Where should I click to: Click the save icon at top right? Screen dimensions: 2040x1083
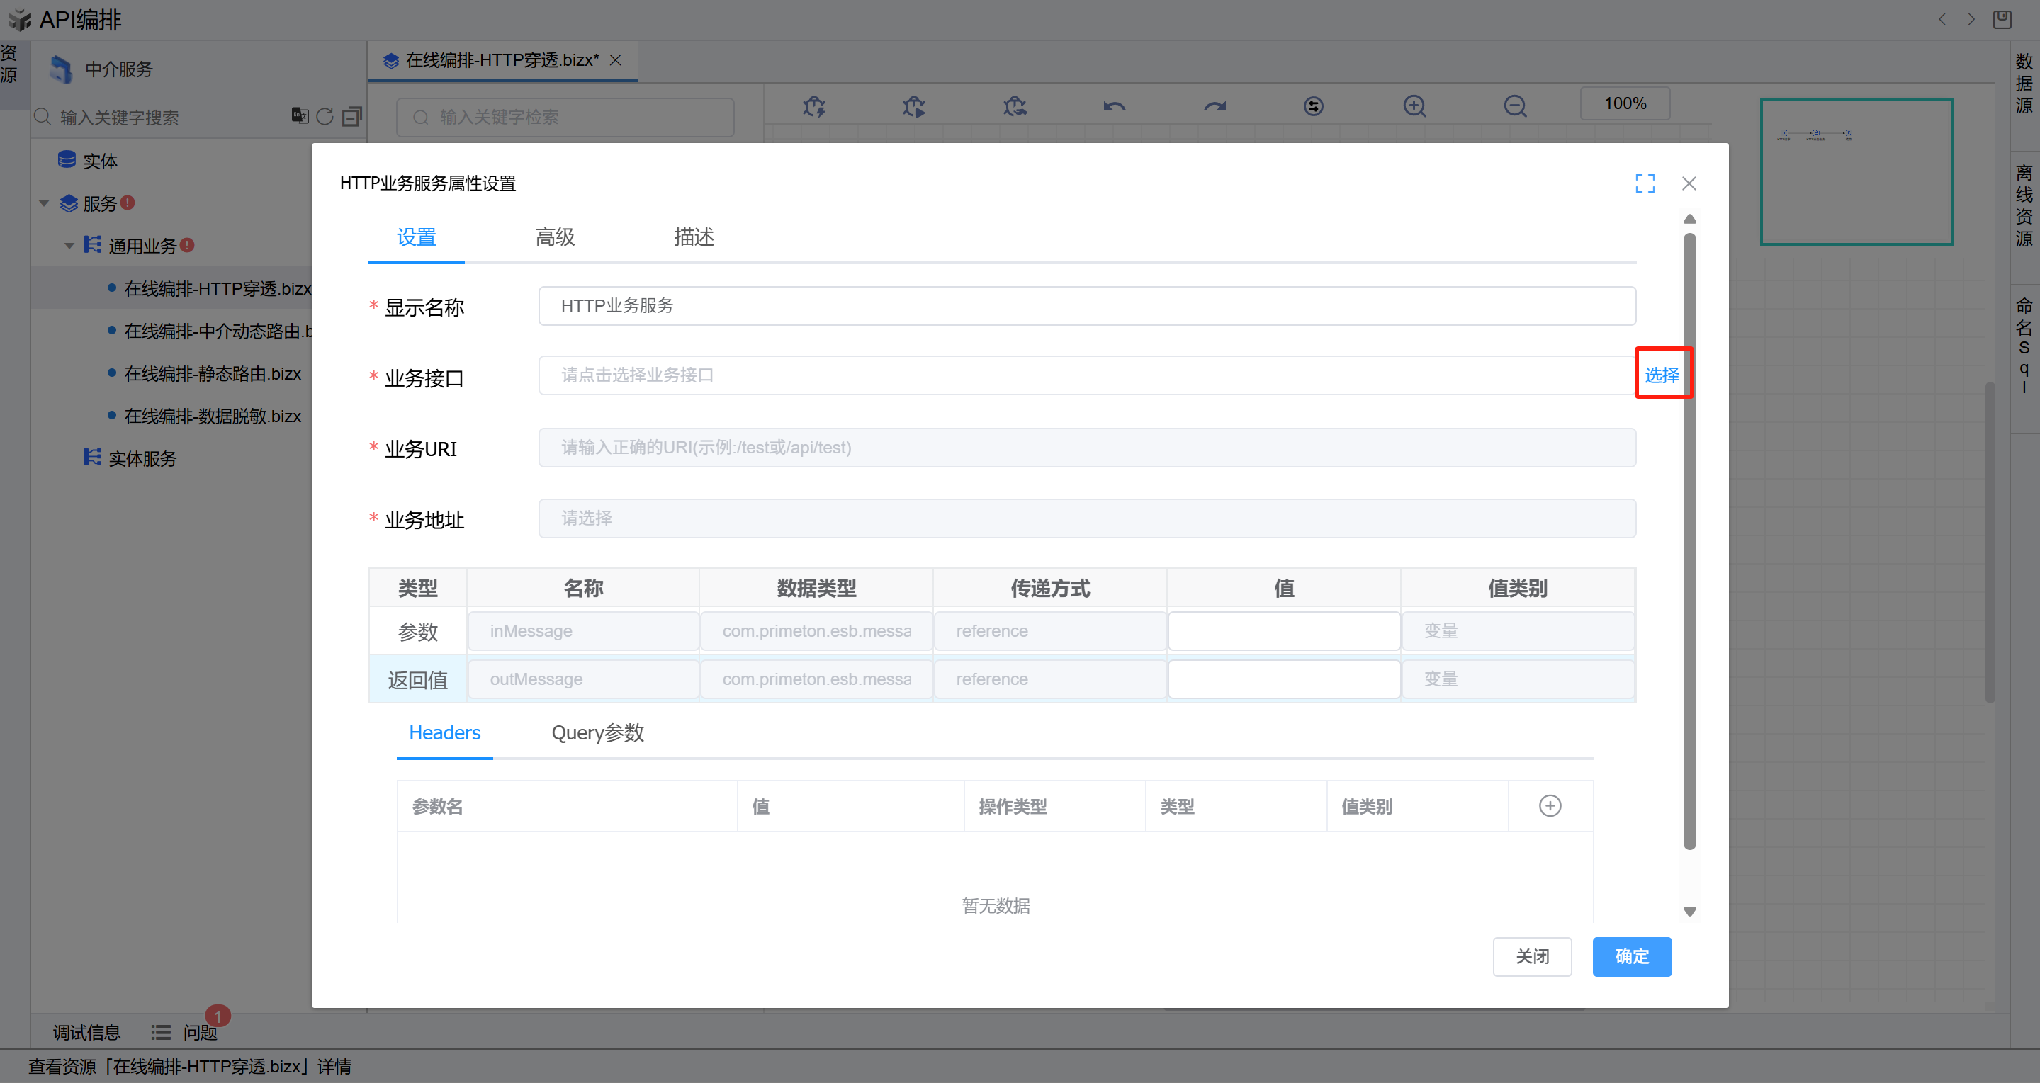2002,19
